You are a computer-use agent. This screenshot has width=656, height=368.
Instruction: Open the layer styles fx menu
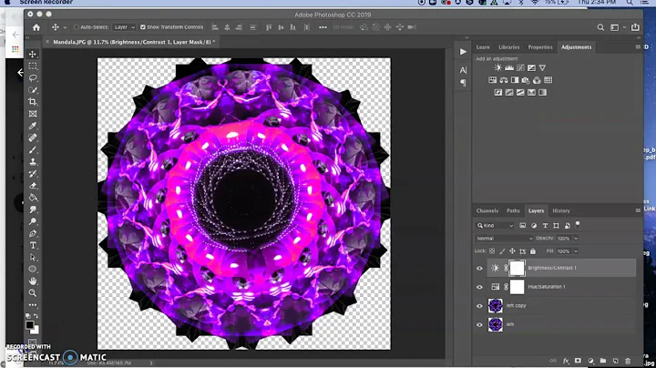point(566,361)
